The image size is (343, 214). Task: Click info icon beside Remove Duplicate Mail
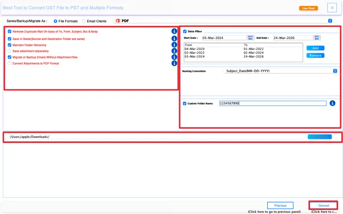(x=174, y=31)
